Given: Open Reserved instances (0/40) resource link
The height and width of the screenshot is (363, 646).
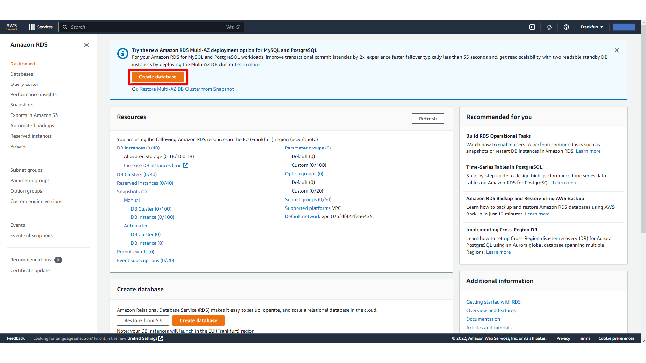Looking at the screenshot, I should [145, 183].
